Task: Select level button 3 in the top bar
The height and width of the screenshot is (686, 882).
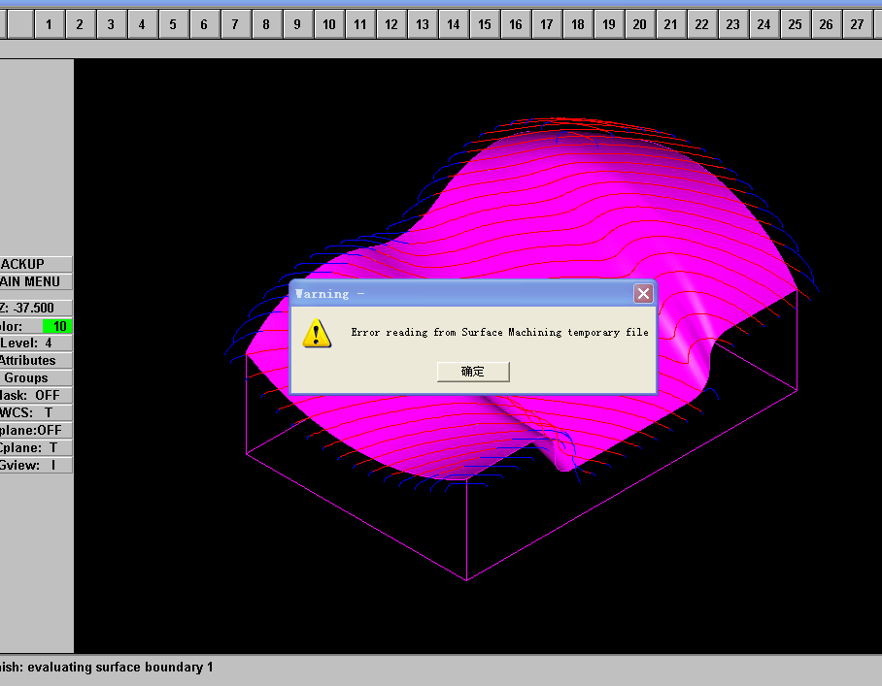Action: 111,24
